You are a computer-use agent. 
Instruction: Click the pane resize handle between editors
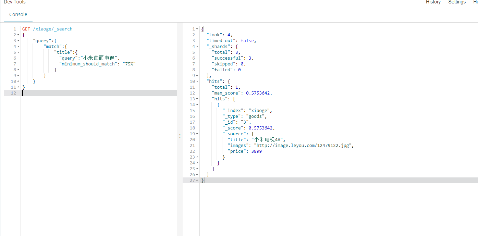180,136
